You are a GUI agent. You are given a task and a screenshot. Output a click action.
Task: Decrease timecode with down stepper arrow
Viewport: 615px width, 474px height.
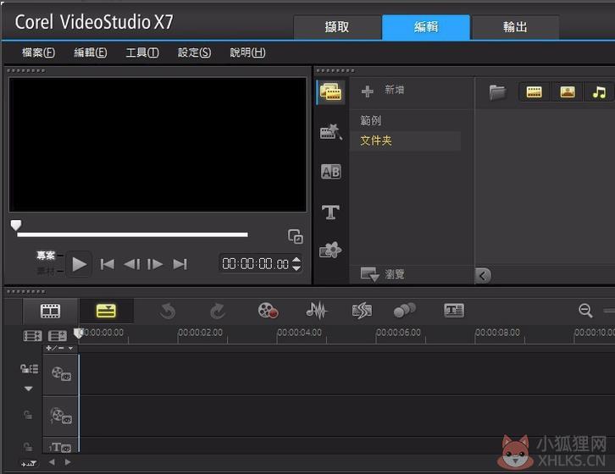pos(296,268)
